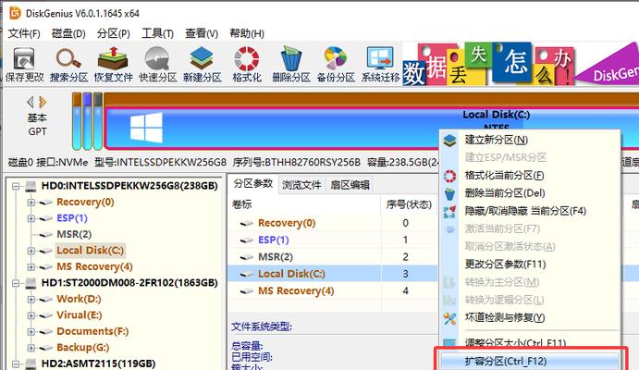Switch to the 分区参数 tab

pos(252,184)
